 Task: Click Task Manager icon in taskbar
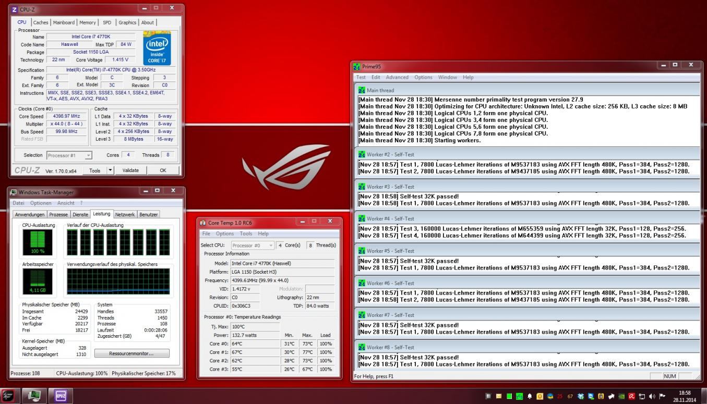35,396
